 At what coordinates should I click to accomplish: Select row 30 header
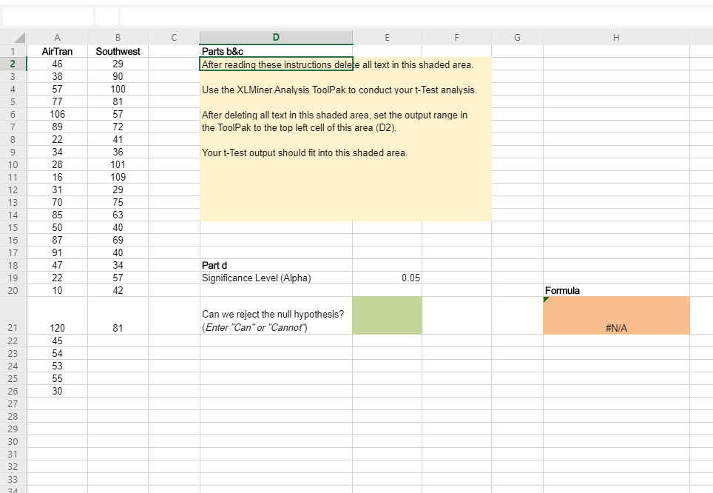click(13, 442)
